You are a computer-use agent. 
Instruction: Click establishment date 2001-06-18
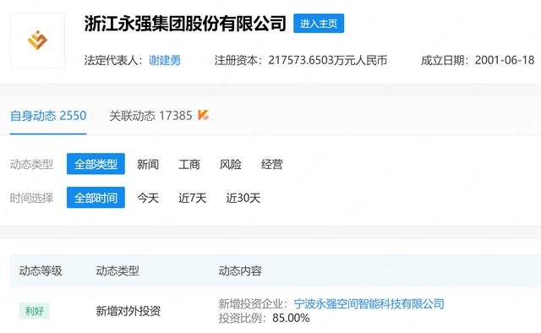click(x=505, y=60)
